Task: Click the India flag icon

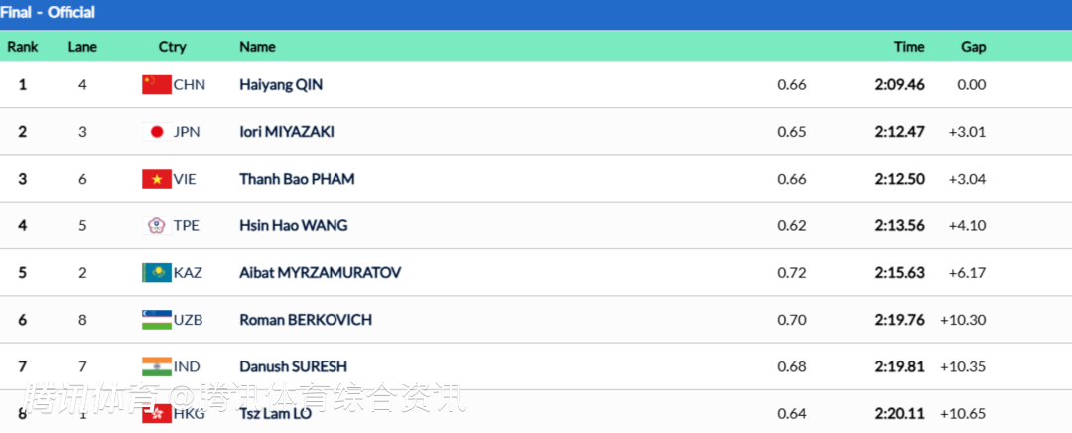Action: pos(157,366)
